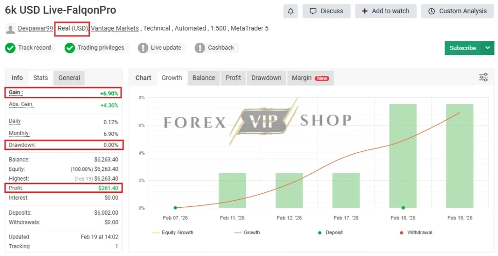Click the Feb 19 '26 chart bar
This screenshot has width=498, height=256.
(460, 156)
